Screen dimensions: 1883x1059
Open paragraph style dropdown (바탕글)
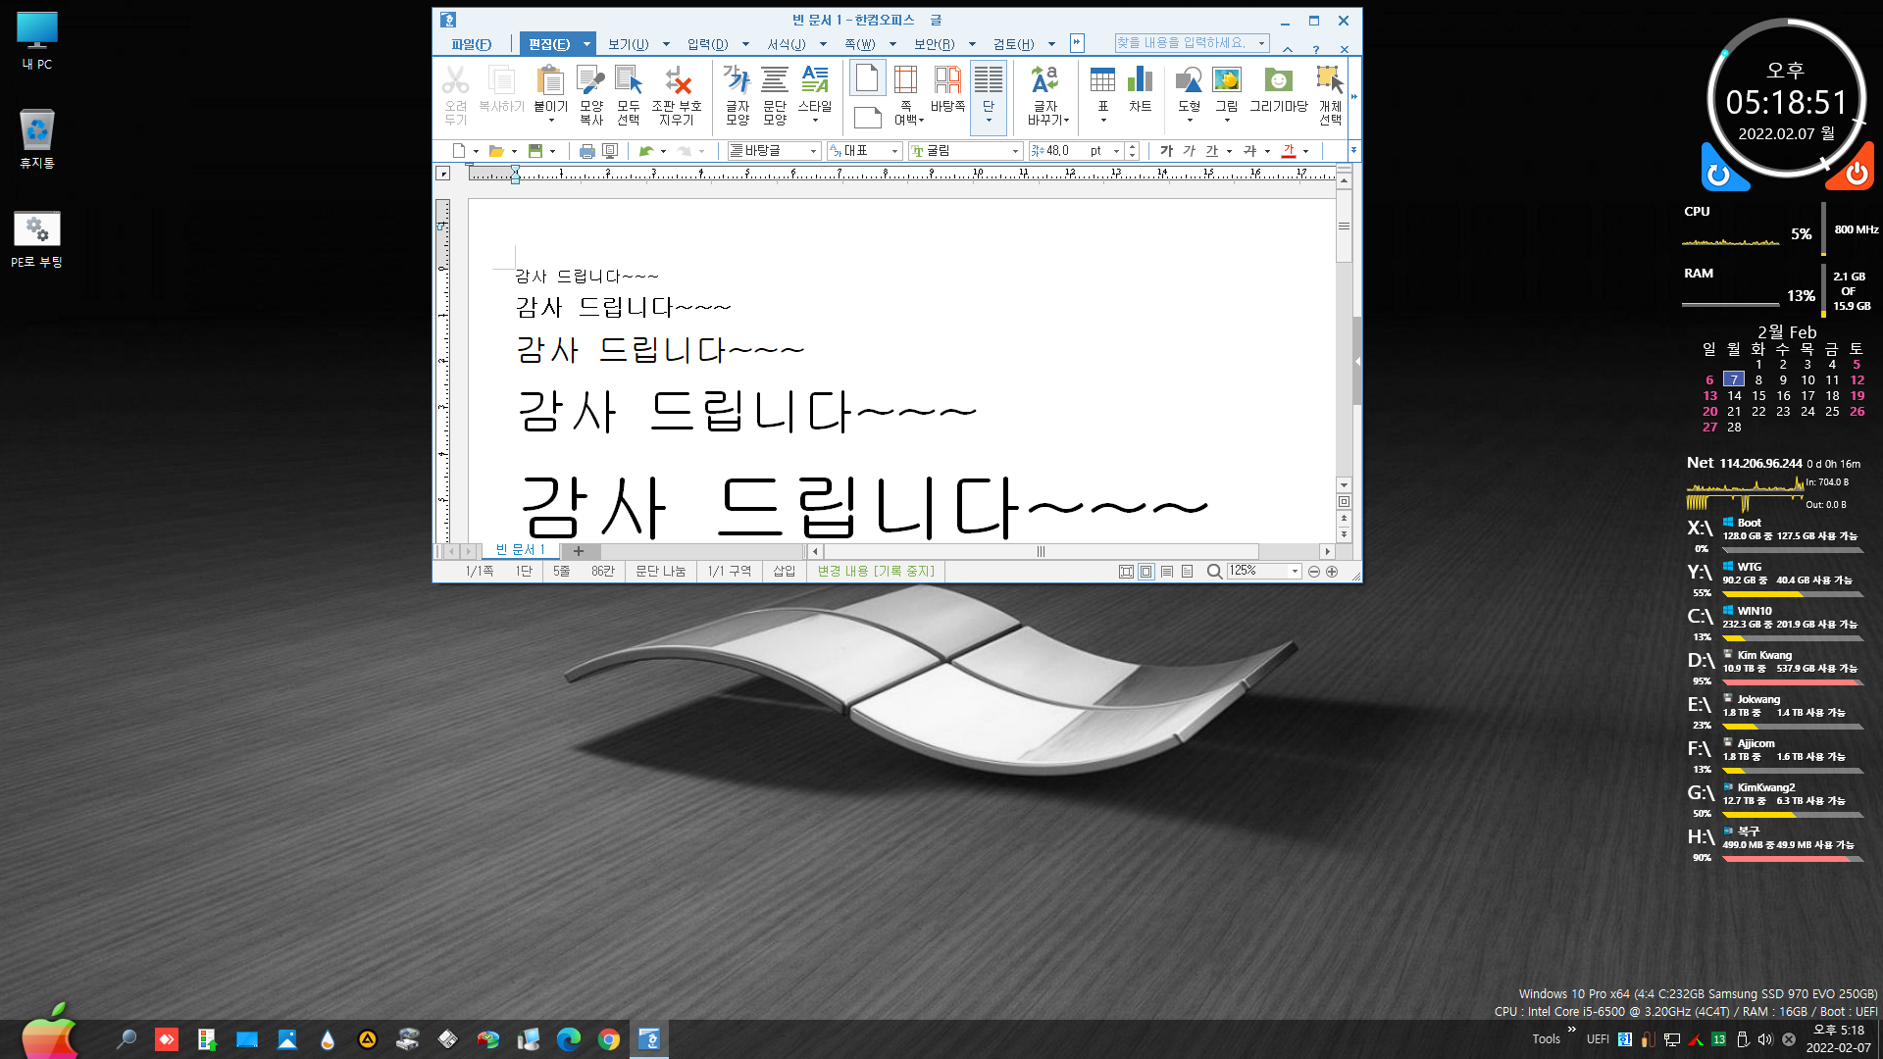[773, 151]
